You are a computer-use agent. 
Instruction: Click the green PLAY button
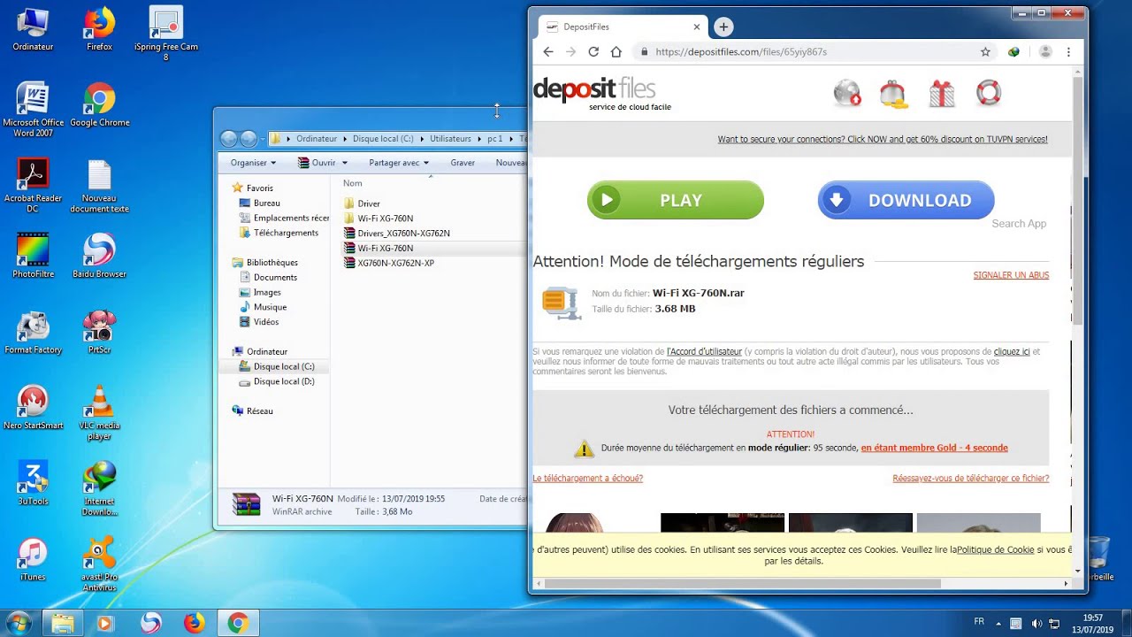pyautogui.click(x=676, y=200)
